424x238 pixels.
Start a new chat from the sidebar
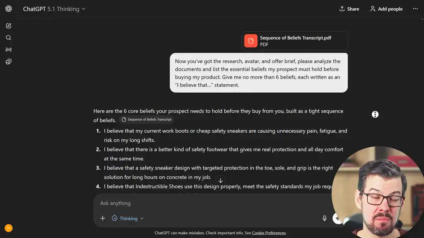[x=8, y=26]
